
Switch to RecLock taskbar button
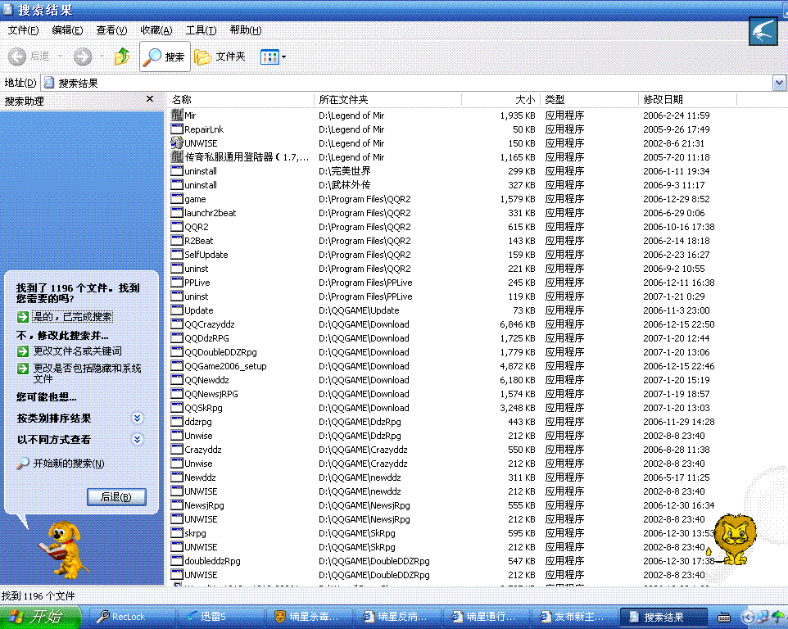pos(133,617)
